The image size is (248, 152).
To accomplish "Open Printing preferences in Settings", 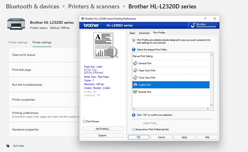I will (x=44, y=114).
